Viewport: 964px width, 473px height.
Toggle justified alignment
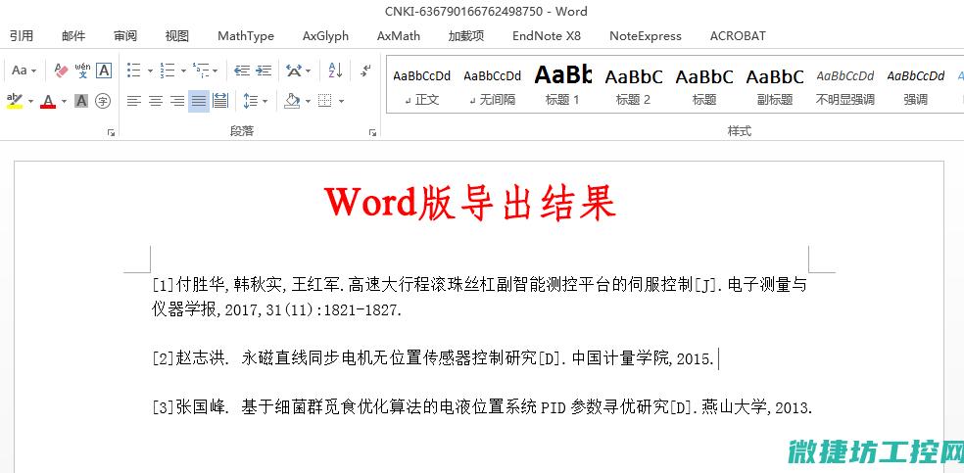click(x=199, y=101)
